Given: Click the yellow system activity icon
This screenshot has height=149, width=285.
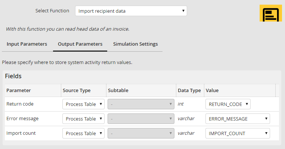Looking at the screenshot, I should click(x=271, y=13).
